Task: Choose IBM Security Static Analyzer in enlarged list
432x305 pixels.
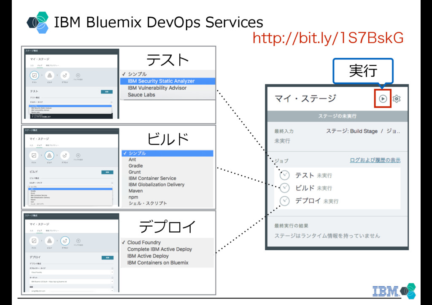Action: [x=167, y=81]
